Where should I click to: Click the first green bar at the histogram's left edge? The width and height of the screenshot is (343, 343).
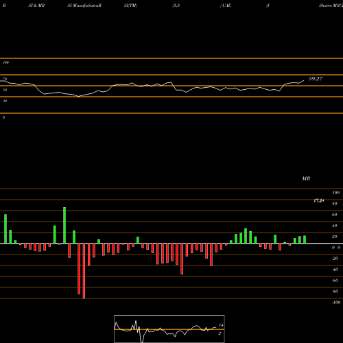pos(5,229)
